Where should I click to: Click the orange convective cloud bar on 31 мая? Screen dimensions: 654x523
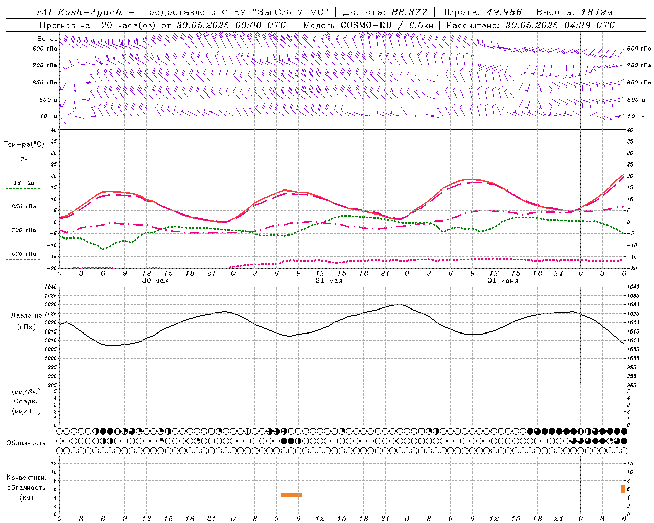point(291,495)
